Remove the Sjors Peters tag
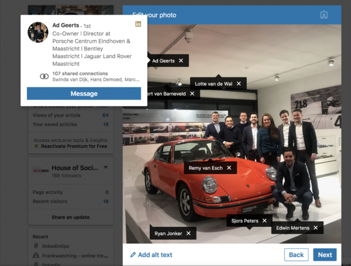 (264, 221)
